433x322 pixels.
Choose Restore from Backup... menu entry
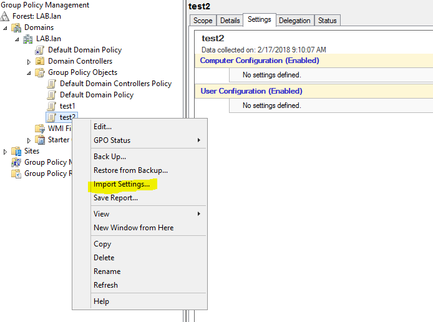[140, 170]
